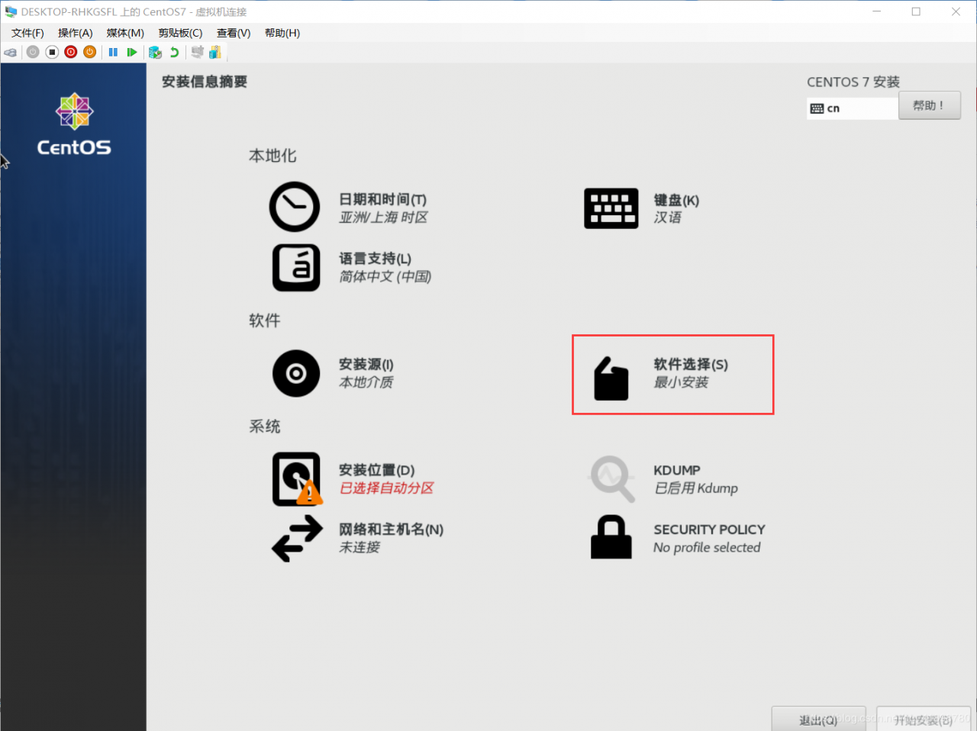Close the virtual machine connection window
Viewport: 977px width, 731px height.
tap(956, 11)
